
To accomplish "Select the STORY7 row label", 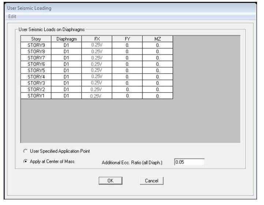I will click(x=36, y=58).
